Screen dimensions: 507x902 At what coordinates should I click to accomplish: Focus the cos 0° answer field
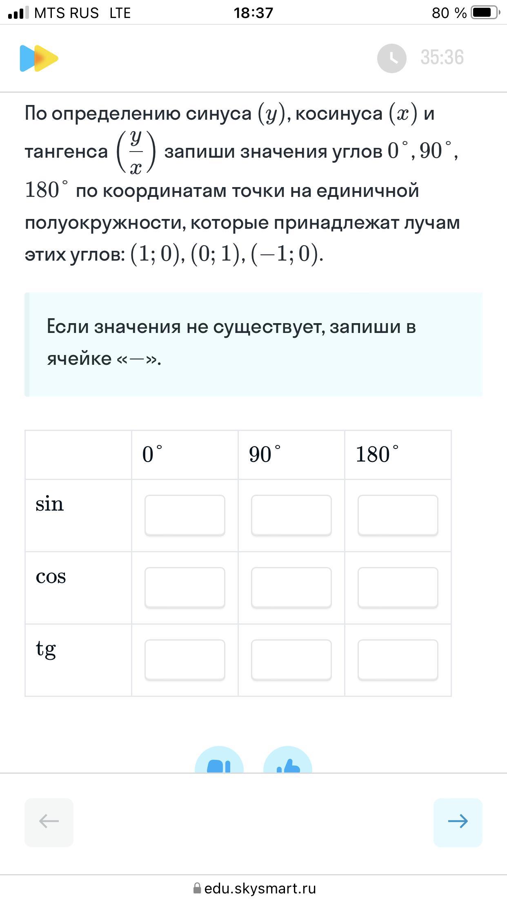tap(185, 587)
